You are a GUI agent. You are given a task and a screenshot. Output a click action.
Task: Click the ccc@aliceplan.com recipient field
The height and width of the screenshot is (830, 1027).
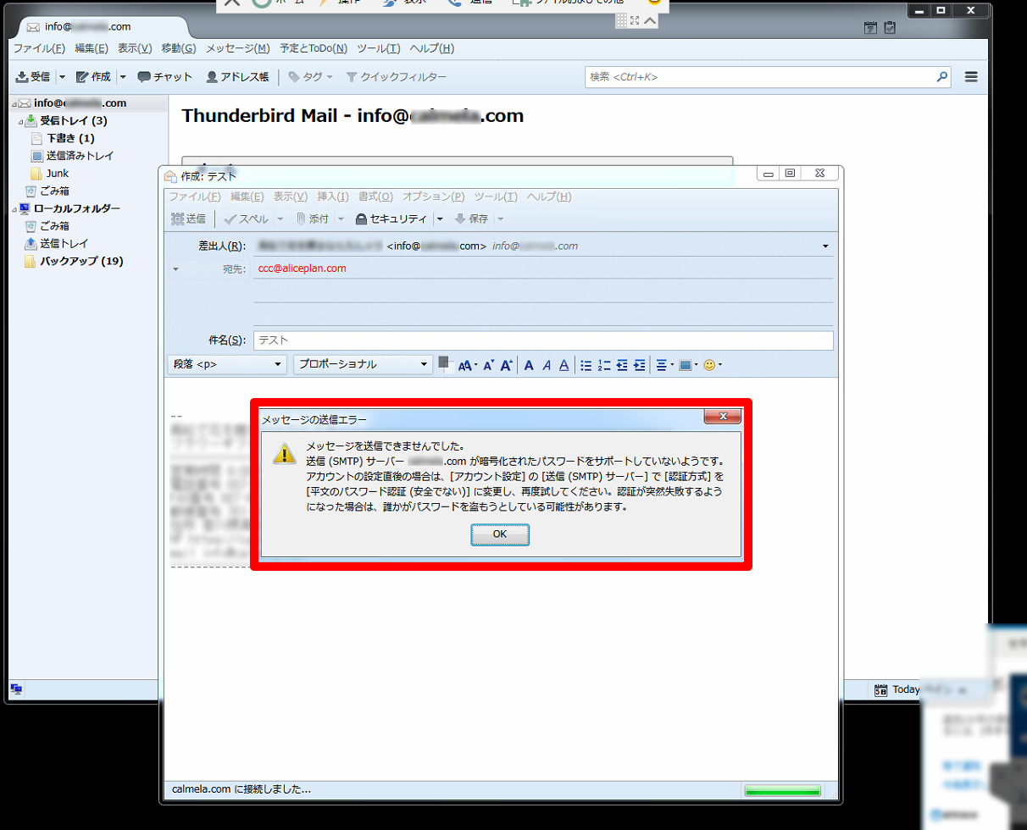point(542,268)
